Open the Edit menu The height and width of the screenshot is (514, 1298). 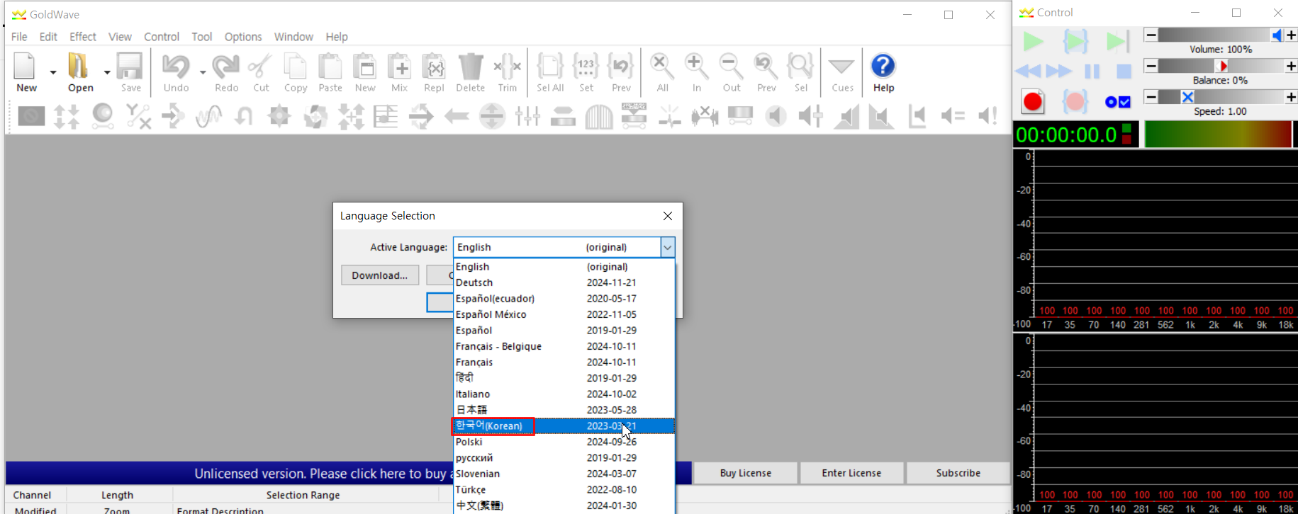(48, 37)
